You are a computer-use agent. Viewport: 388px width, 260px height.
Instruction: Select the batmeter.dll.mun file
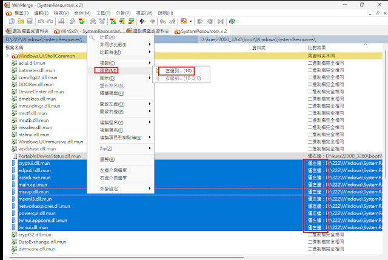pyautogui.click(x=36, y=70)
